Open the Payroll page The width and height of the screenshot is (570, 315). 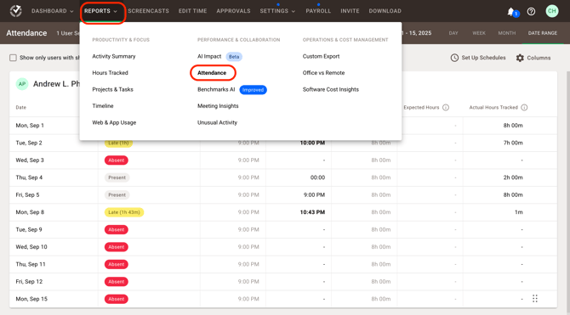tap(318, 11)
